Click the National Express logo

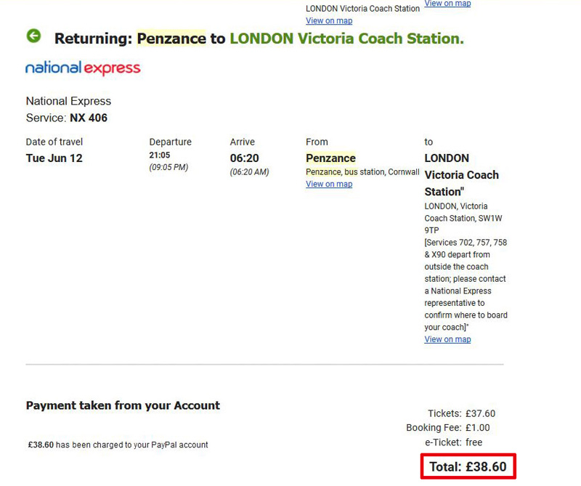[83, 68]
